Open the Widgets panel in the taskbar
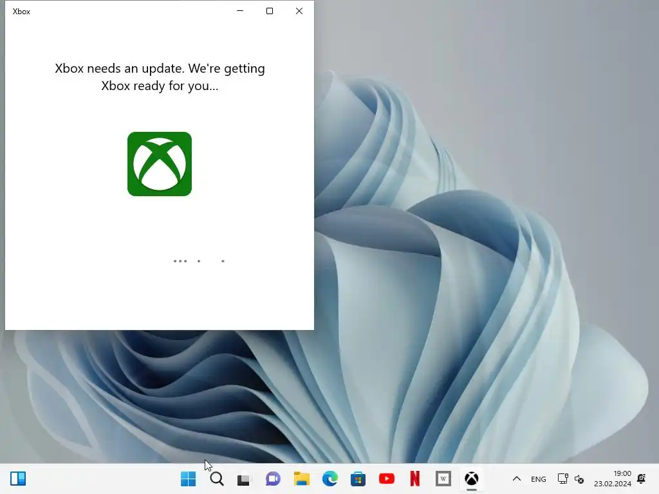The width and height of the screenshot is (659, 494). tap(18, 479)
